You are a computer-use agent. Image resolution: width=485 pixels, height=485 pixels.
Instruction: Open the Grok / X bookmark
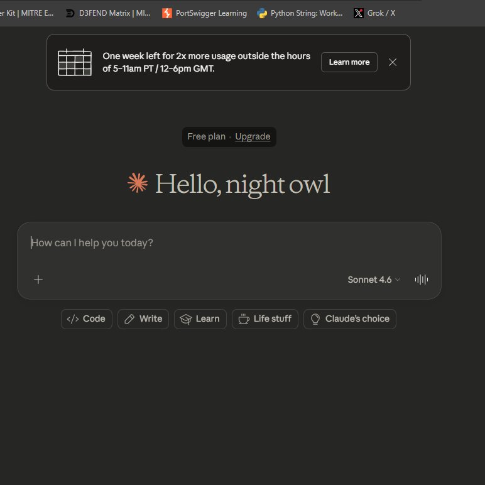(374, 13)
